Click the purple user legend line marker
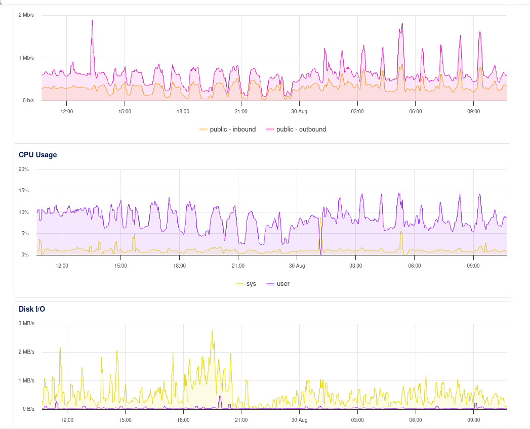Viewport: 530px width, 429px height. (x=270, y=284)
